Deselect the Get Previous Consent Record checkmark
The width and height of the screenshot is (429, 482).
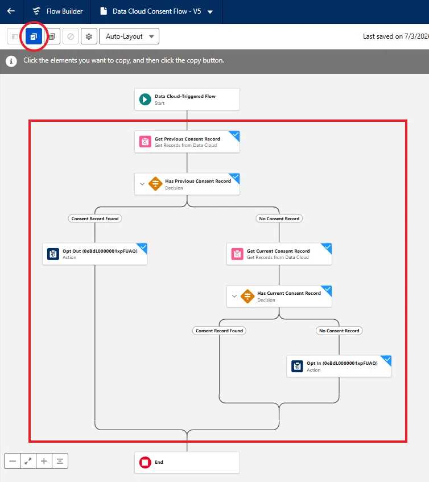pos(235,135)
